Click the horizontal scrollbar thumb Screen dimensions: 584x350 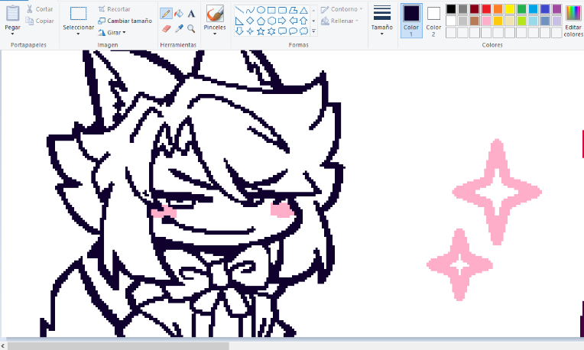tap(118, 346)
